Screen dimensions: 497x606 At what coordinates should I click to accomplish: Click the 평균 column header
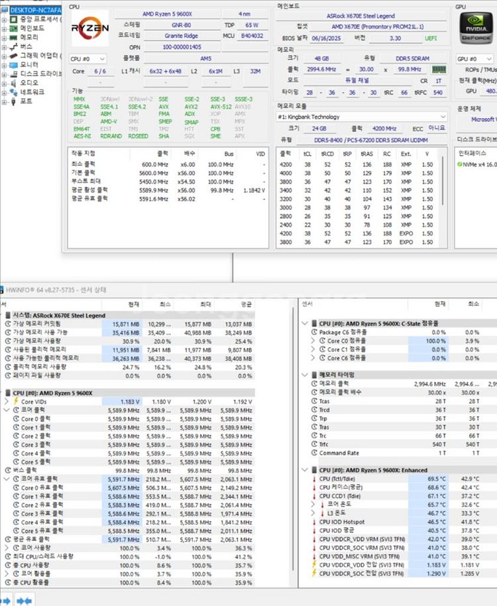point(246,304)
